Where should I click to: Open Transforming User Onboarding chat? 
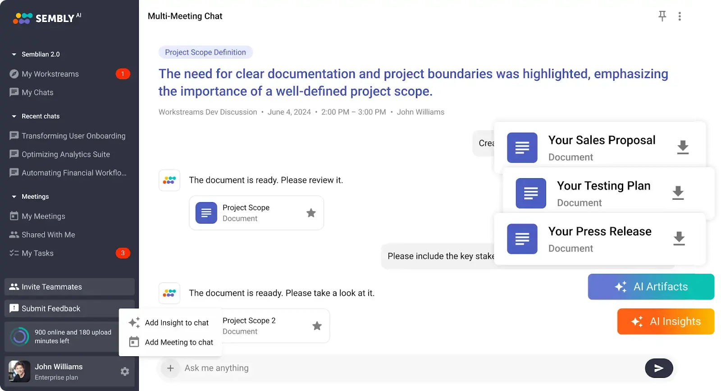point(73,136)
